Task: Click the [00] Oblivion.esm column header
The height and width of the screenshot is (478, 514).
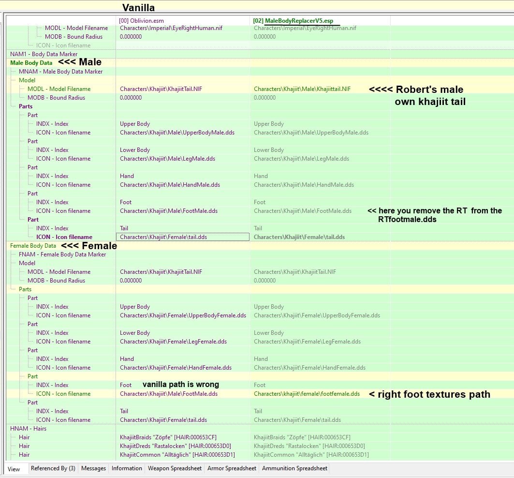Action: coord(183,20)
